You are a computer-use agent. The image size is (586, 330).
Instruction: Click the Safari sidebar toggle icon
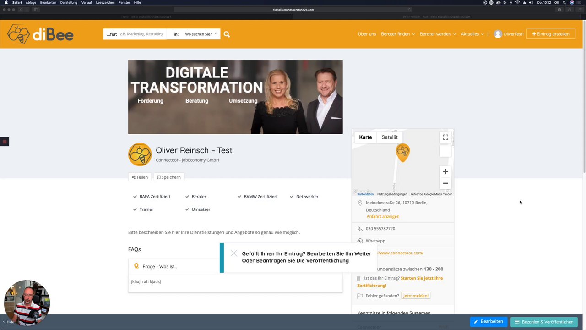click(x=36, y=10)
